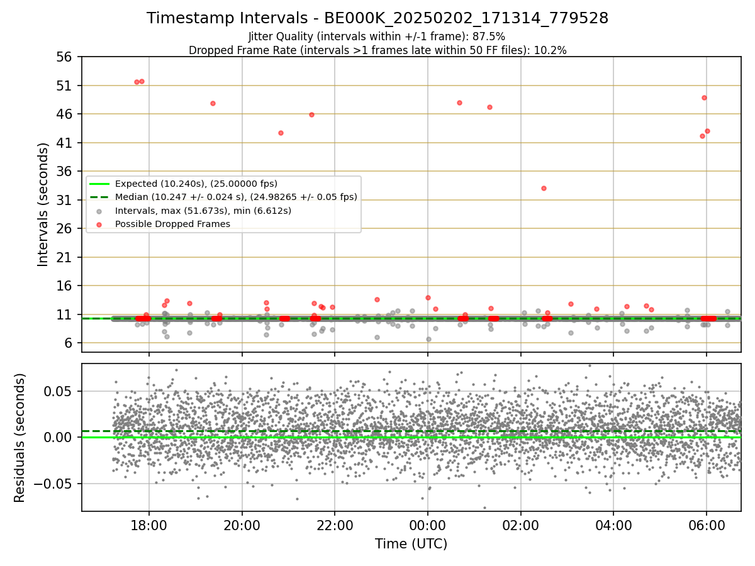Click the gray dot marker in legend
This screenshot has height=566, width=755.
click(99, 211)
